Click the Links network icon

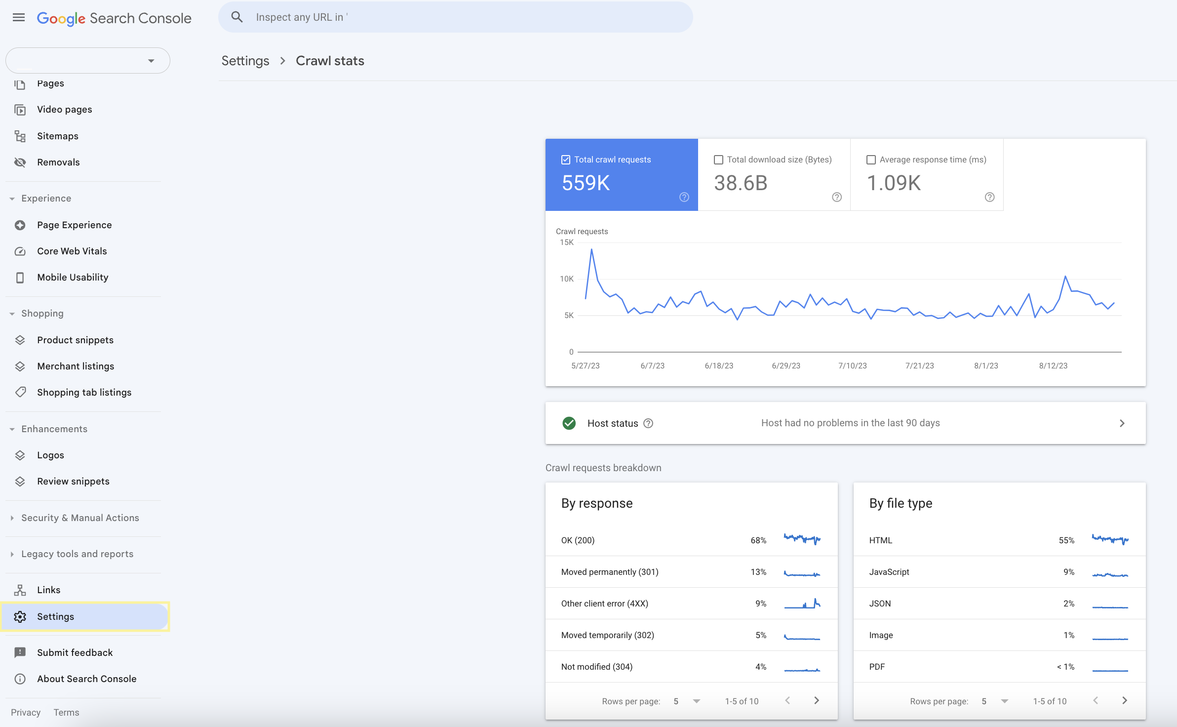pos(20,590)
